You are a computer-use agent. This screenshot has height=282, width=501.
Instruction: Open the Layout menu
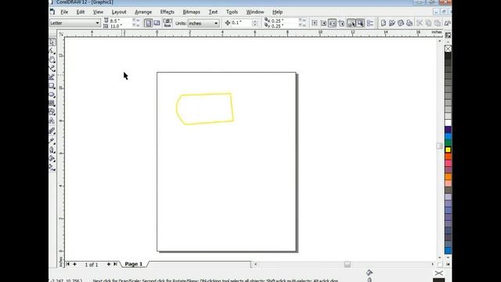tap(119, 12)
